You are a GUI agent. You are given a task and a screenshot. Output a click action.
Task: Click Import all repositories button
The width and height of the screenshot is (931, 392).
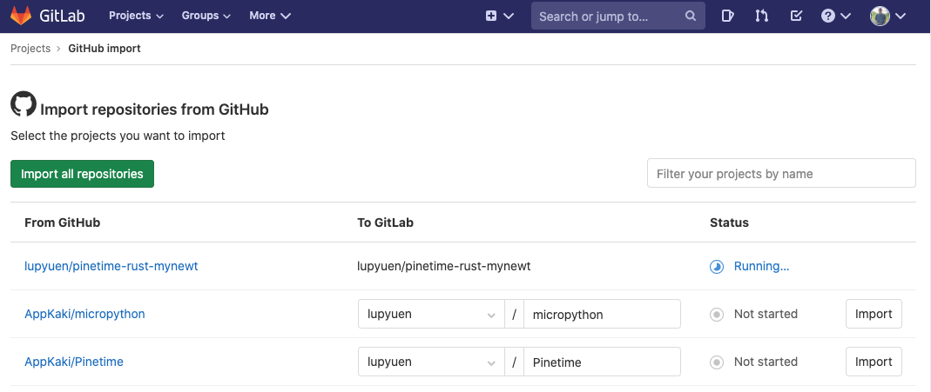point(82,174)
